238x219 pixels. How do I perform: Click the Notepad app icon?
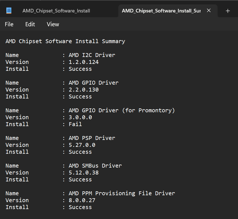(x=9, y=11)
